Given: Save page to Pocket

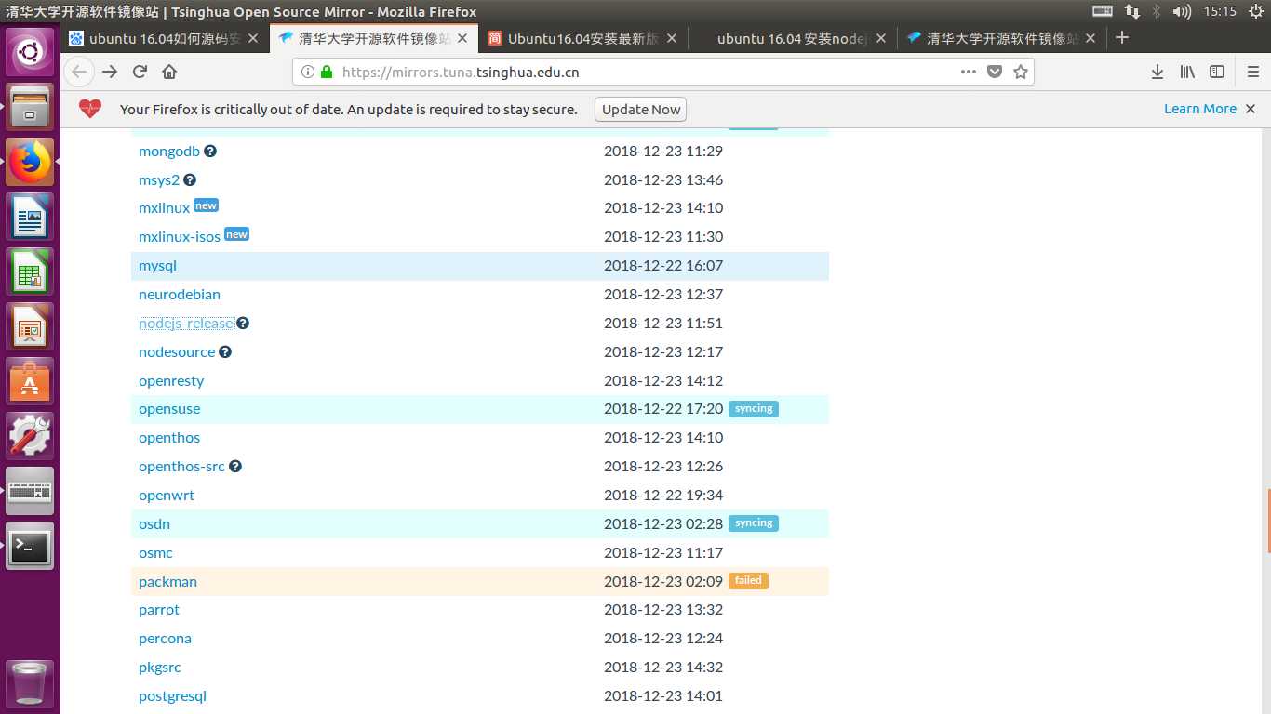Looking at the screenshot, I should [995, 72].
